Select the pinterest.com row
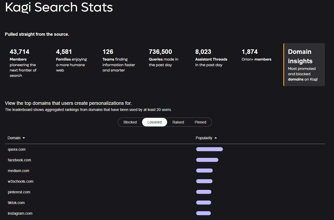Screen dimensions: 334x220 pyautogui.click(x=165, y=192)
